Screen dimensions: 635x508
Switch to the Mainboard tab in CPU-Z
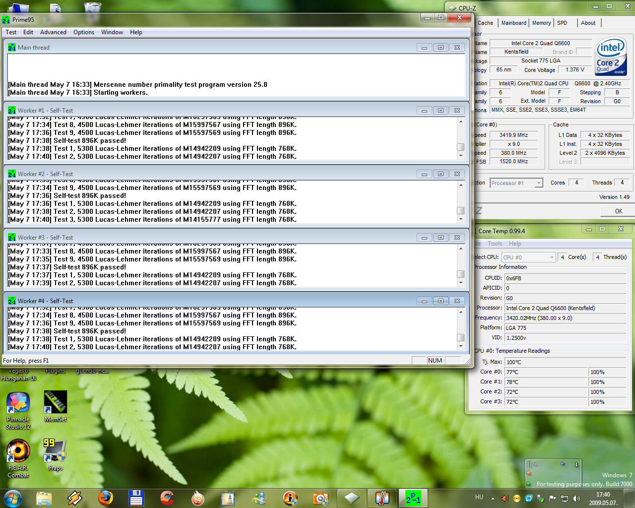[513, 23]
